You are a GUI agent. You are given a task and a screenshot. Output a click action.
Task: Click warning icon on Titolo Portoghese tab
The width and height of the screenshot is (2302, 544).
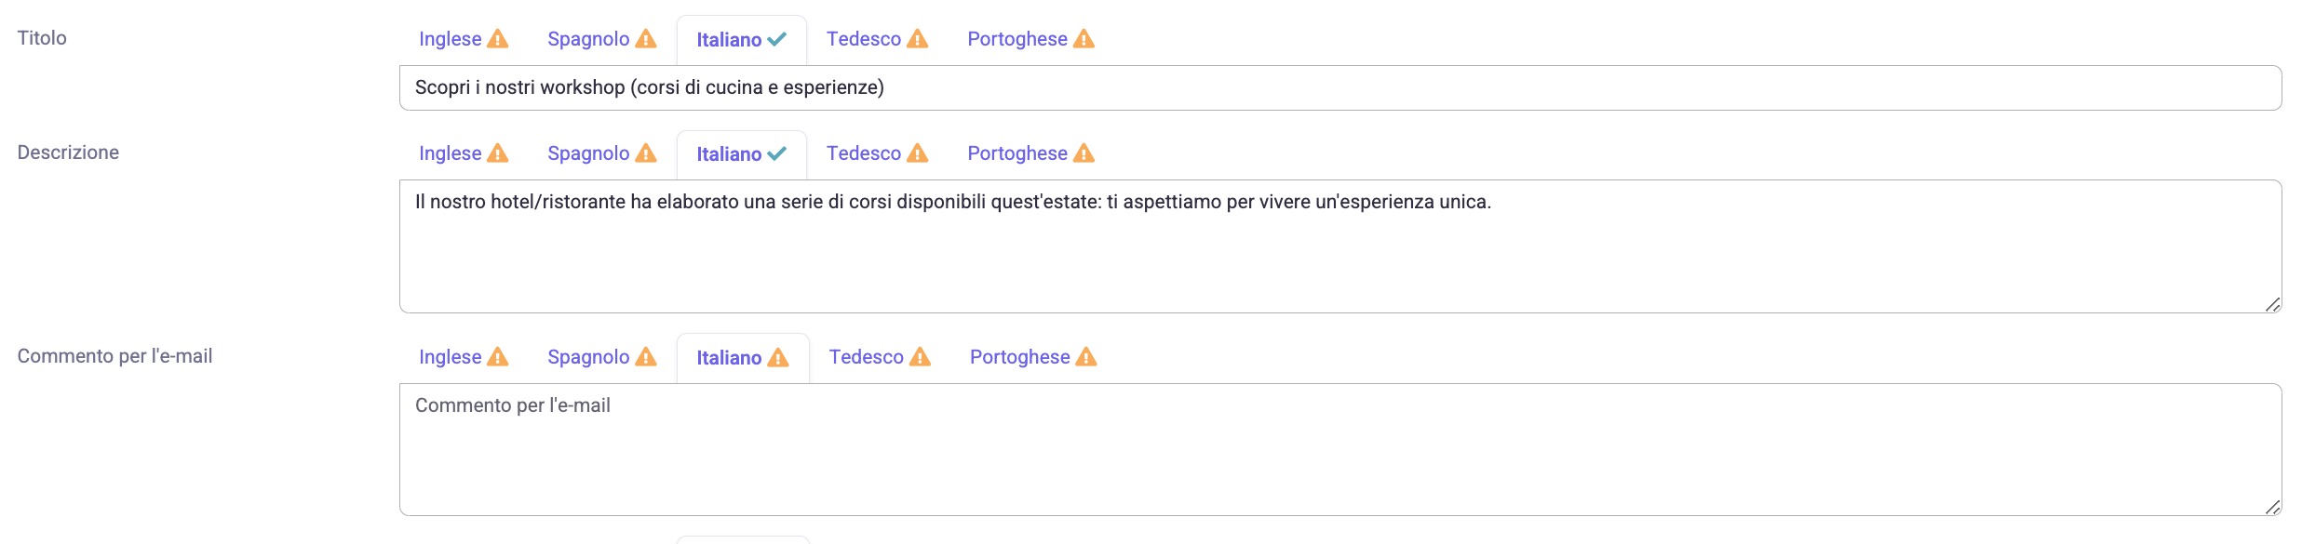coord(1084,39)
